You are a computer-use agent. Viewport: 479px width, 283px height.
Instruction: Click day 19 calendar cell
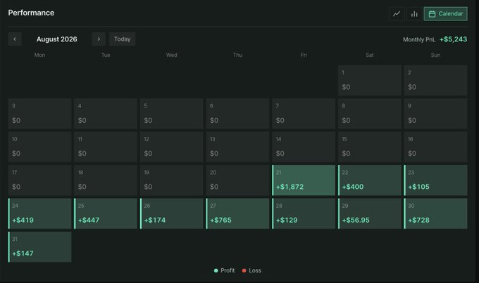[172, 180]
